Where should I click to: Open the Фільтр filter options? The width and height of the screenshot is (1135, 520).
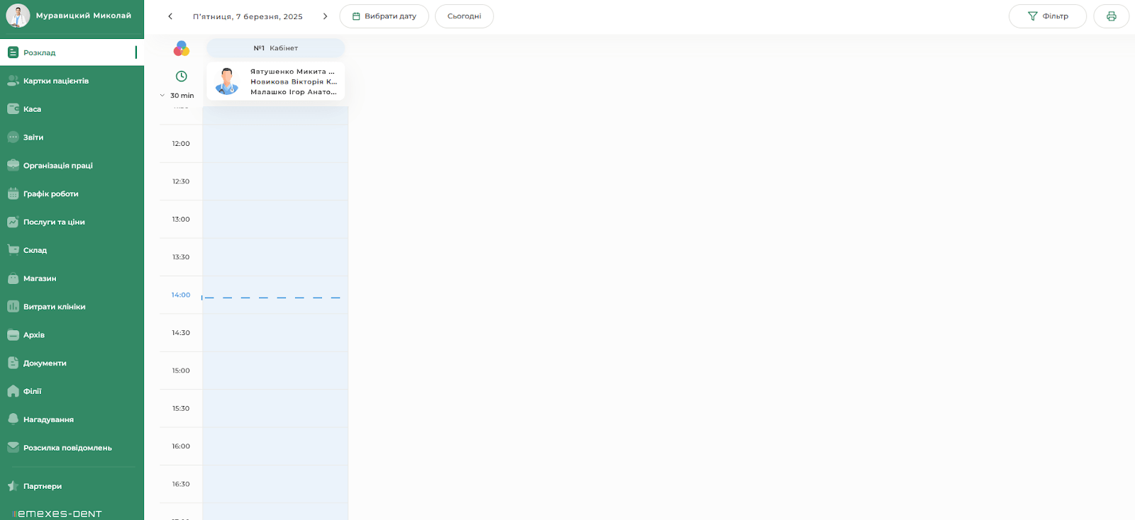coord(1047,16)
